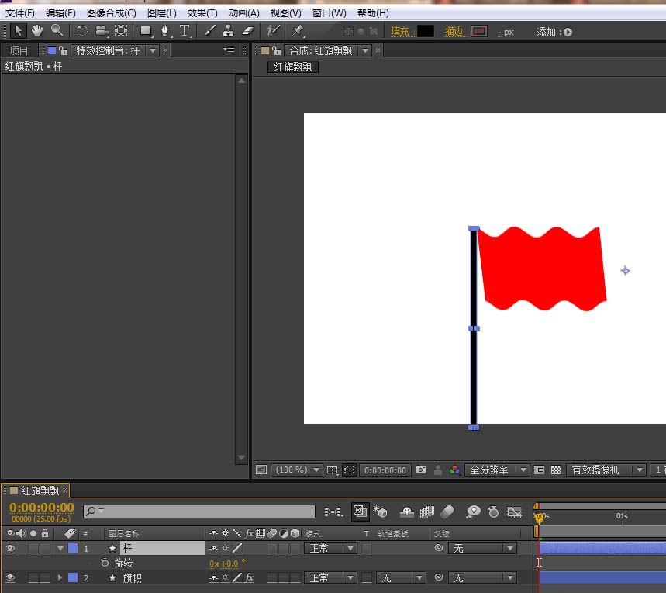The image size is (666, 593).
Task: Select the Horizontal Type tool
Action: 185,30
